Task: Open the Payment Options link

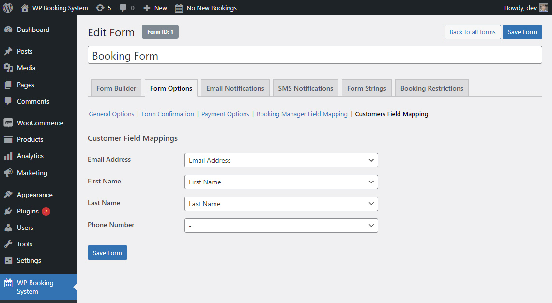Action: [225, 114]
